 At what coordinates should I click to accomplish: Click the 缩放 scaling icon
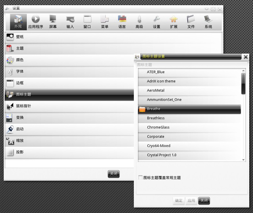point(10,141)
